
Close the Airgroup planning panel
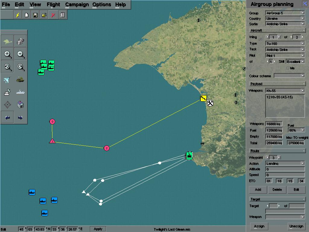click(305, 4)
